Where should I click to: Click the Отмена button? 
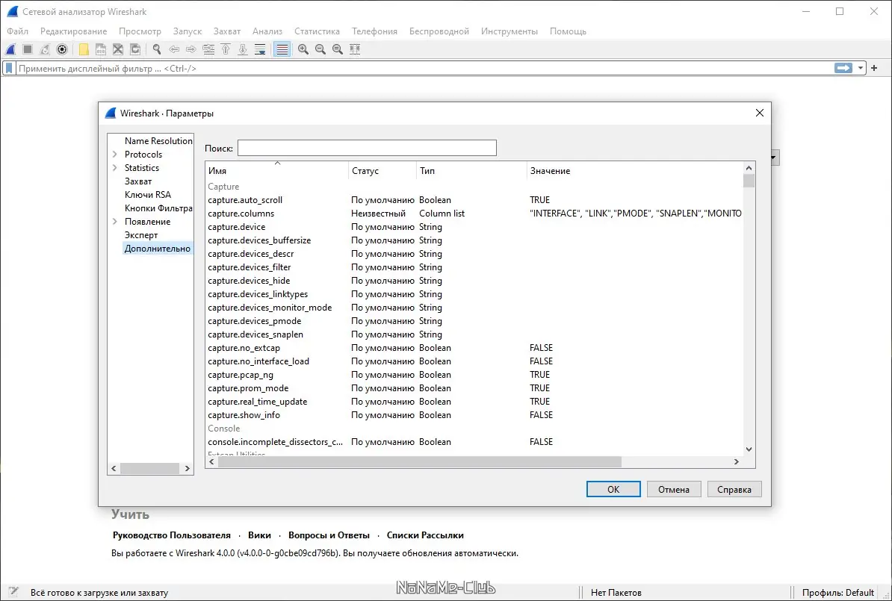(x=673, y=490)
